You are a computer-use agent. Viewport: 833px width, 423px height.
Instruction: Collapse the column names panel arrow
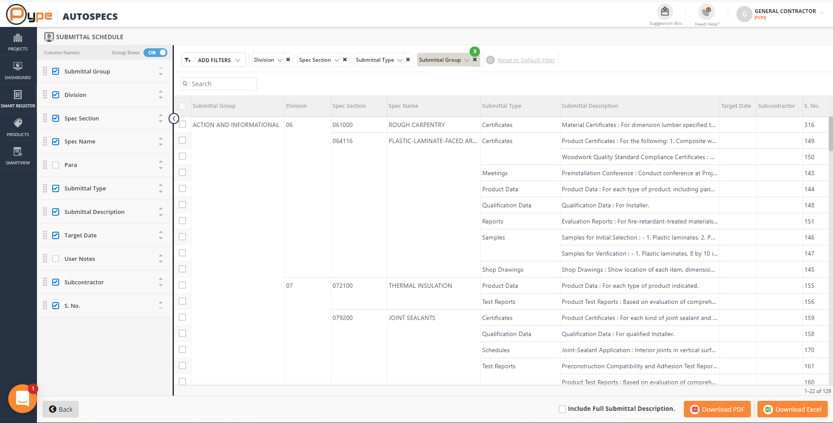point(174,118)
